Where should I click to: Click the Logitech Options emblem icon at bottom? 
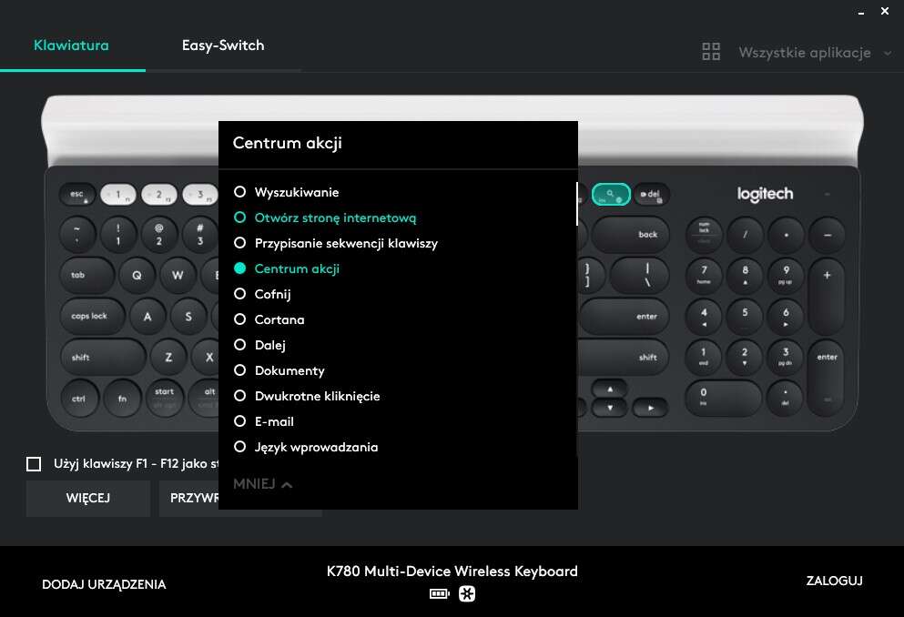[467, 592]
